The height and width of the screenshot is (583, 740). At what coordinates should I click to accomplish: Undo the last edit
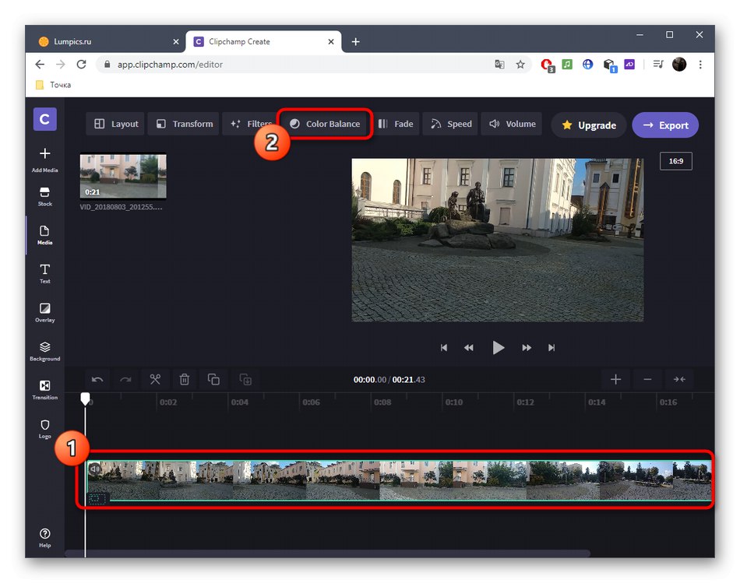click(97, 379)
